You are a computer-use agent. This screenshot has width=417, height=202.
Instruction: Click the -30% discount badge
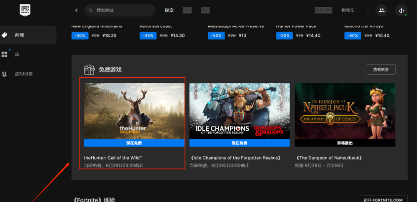click(80, 35)
